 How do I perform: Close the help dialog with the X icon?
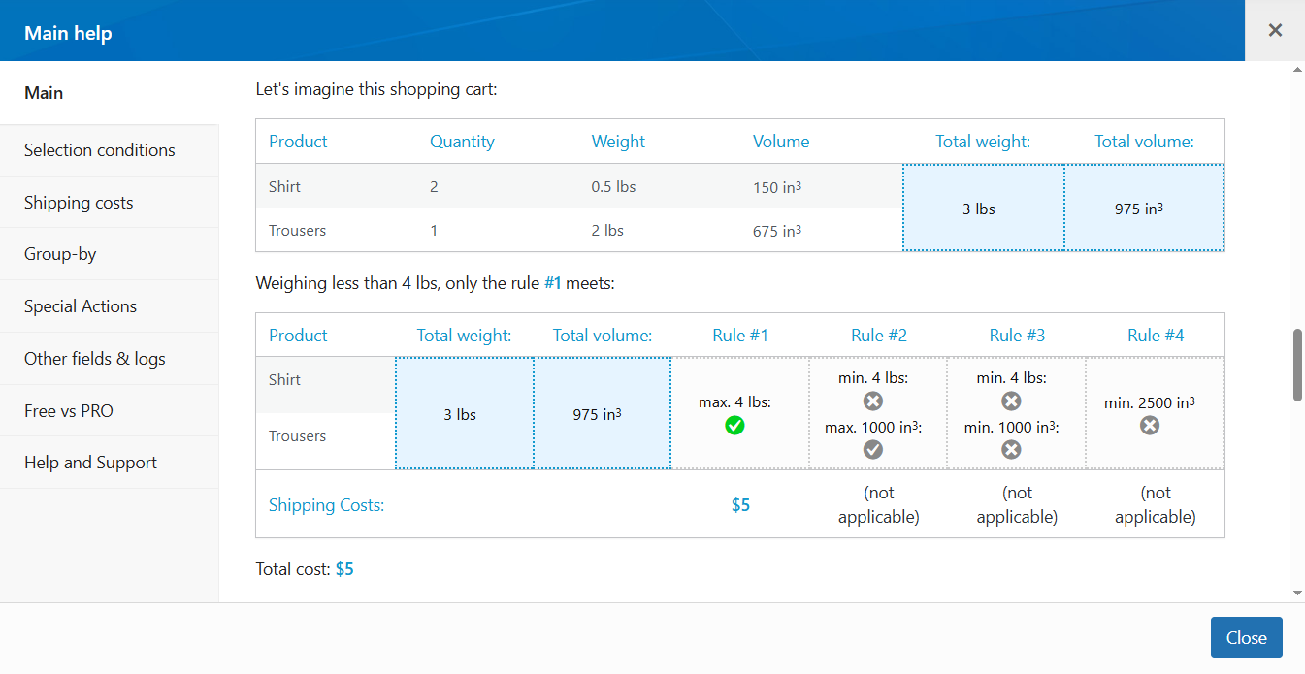(x=1275, y=30)
